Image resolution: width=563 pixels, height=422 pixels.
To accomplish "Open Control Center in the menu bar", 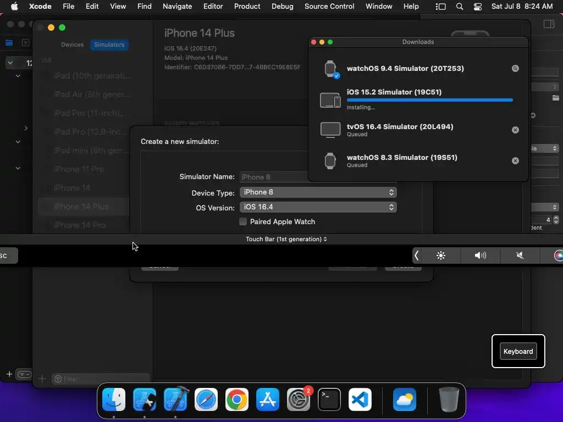I will [478, 7].
